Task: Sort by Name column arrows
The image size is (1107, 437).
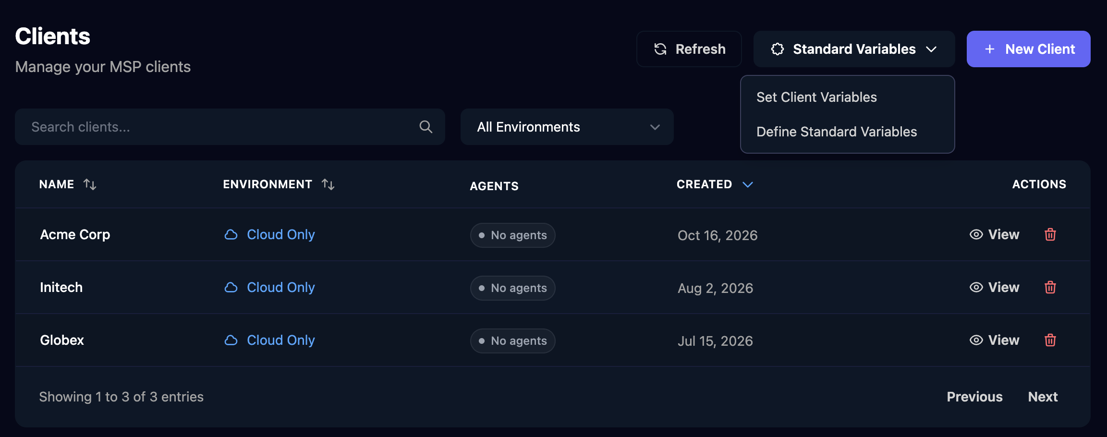Action: click(90, 184)
